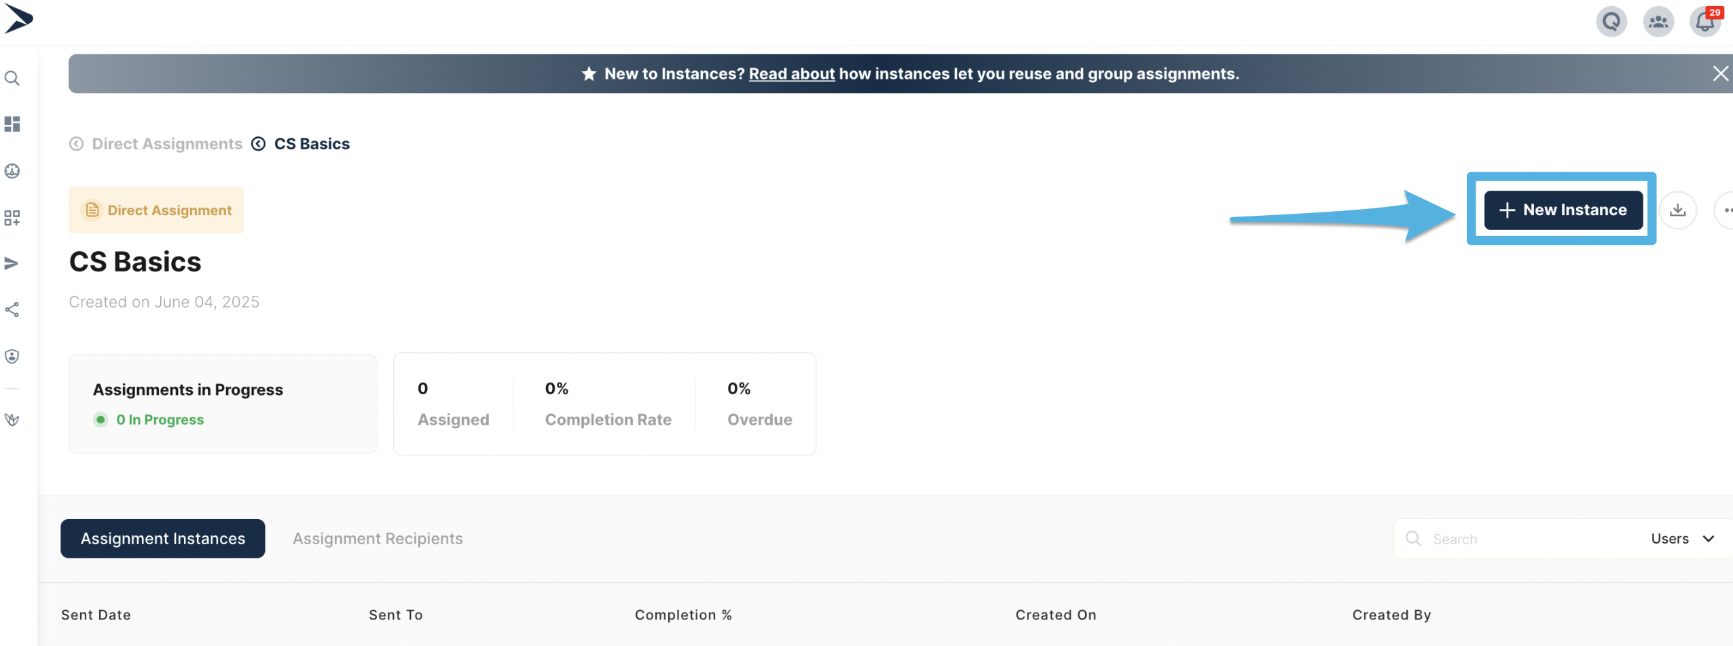
Task: Select the Assignment Instances tab
Action: pyautogui.click(x=163, y=539)
